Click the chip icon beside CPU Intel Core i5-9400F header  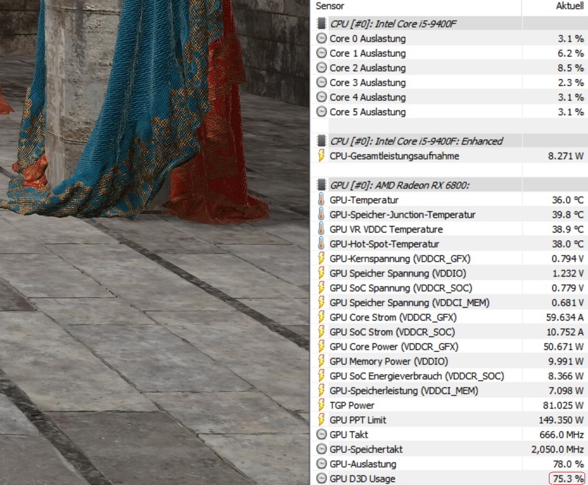click(322, 23)
